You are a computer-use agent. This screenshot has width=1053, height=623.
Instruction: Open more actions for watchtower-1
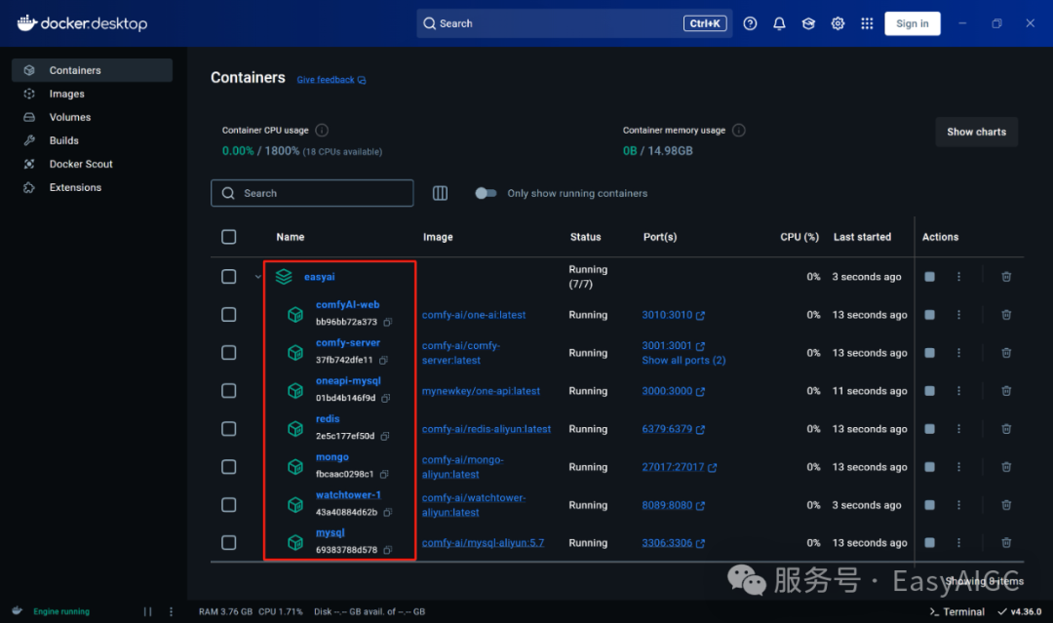[959, 505]
